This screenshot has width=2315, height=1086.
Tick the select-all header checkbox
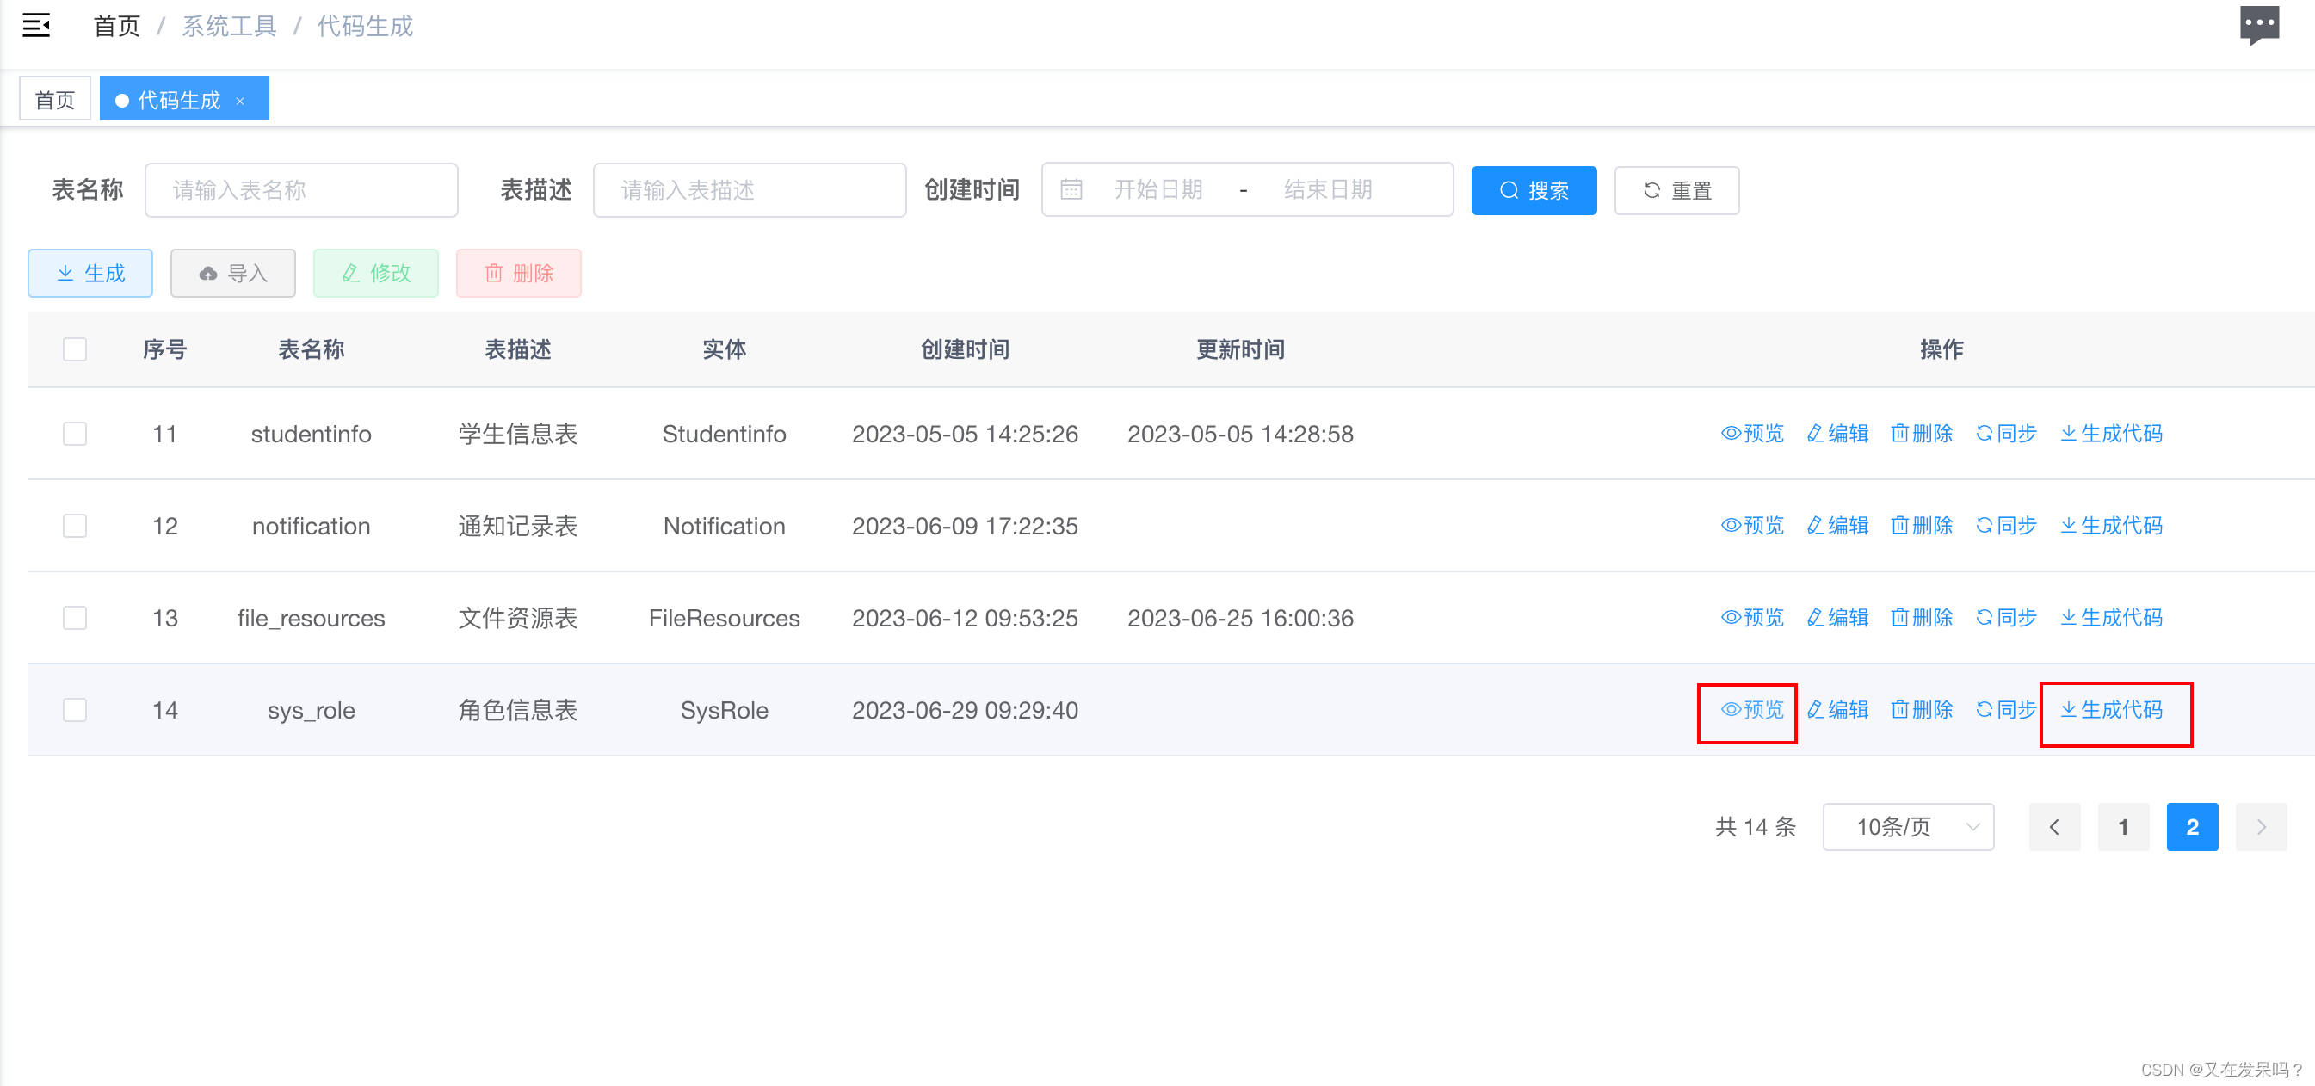click(x=75, y=349)
